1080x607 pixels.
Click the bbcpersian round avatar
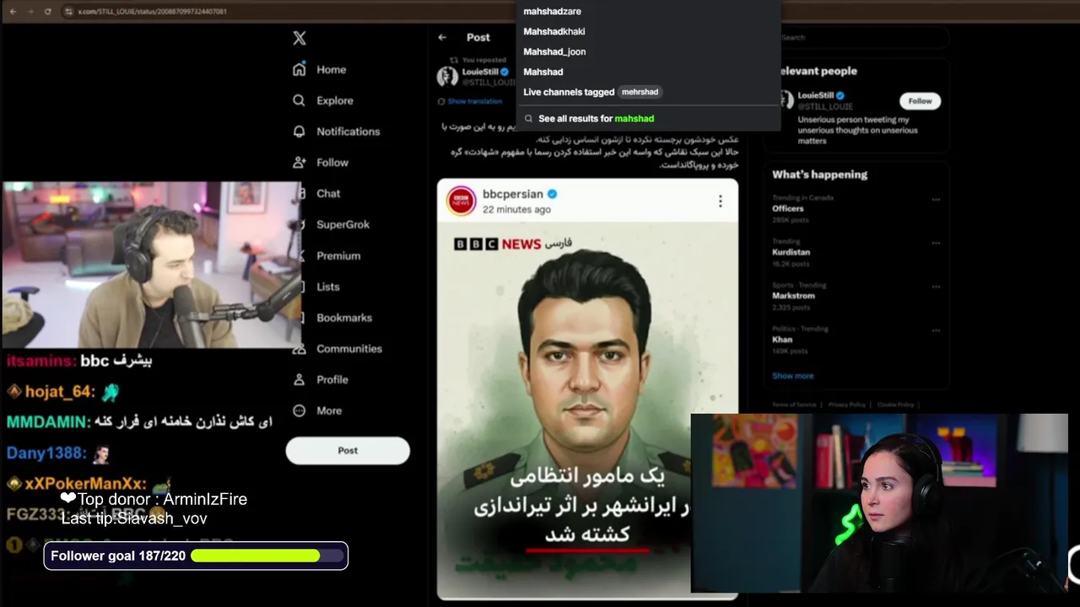[461, 201]
